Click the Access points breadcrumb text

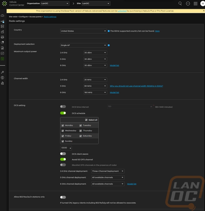(x=35, y=17)
